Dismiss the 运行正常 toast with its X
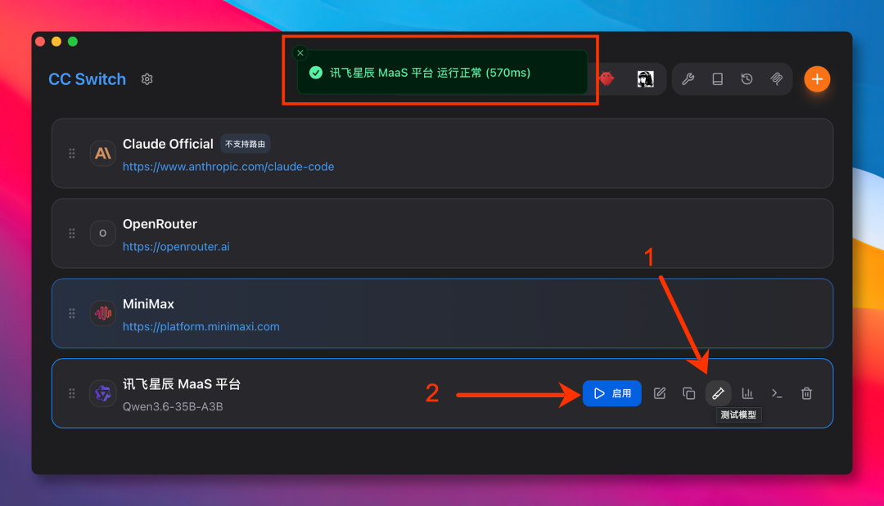The width and height of the screenshot is (884, 506). coord(300,53)
